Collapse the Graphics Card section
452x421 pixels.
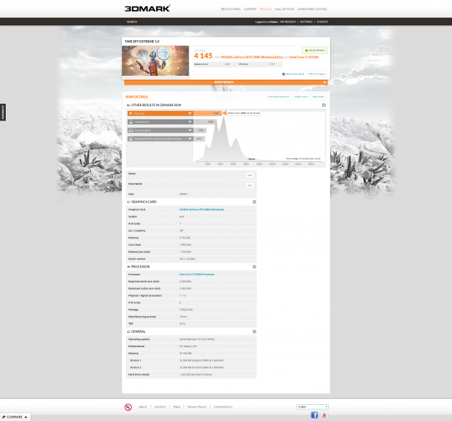(254, 202)
